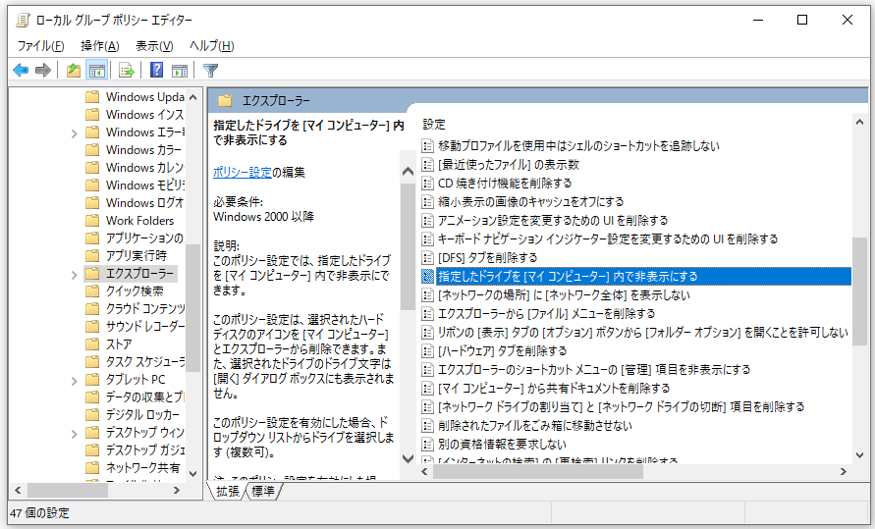Click the folder icon beside ストア
Viewport: 875px width, 529px height.
click(92, 344)
